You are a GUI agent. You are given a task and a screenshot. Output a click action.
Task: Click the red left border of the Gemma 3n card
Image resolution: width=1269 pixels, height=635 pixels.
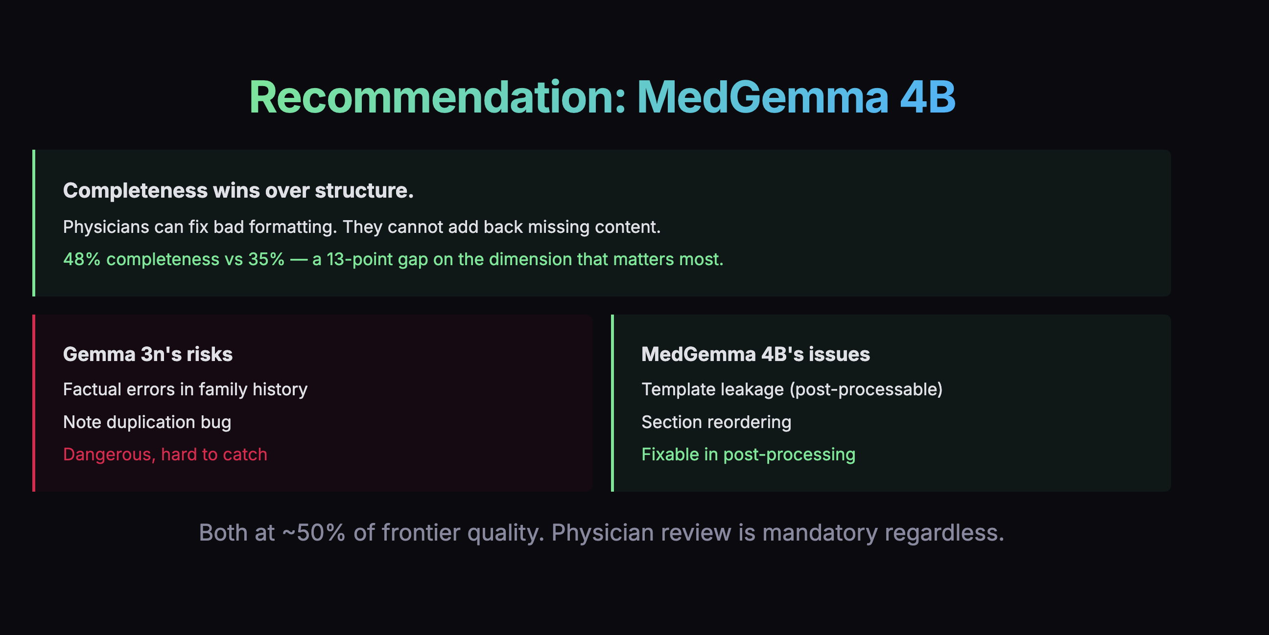(33, 403)
